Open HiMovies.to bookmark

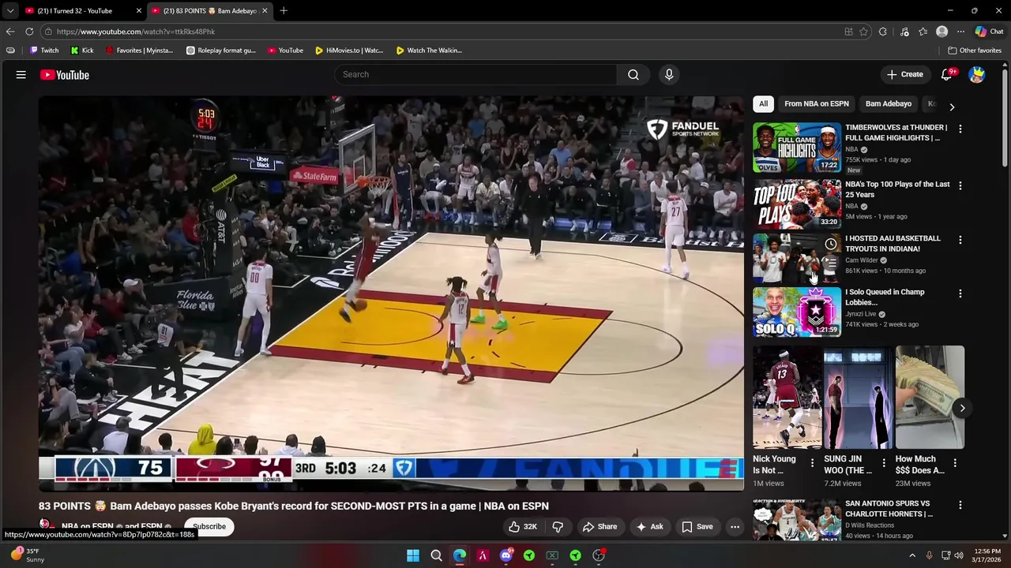(349, 50)
